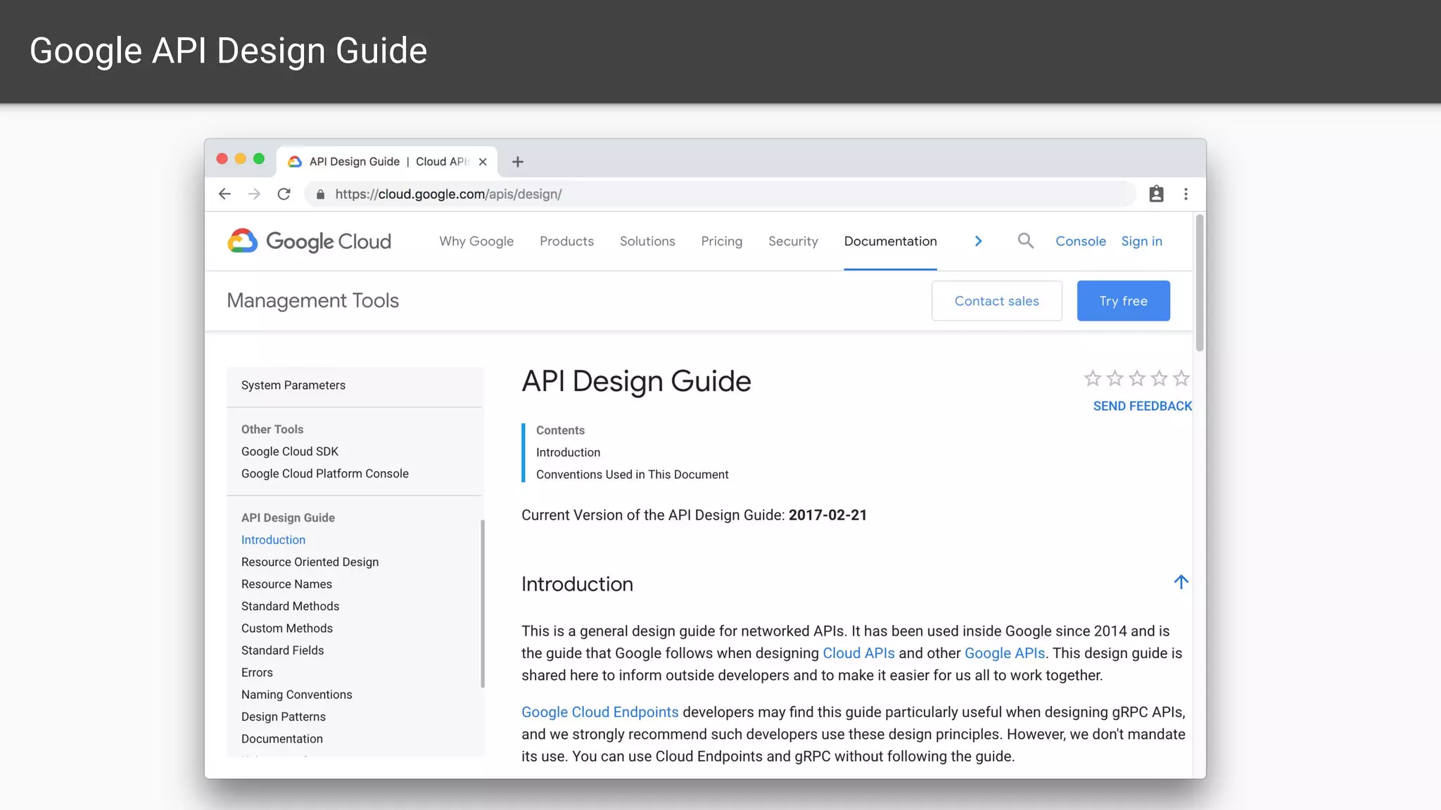Screen dimensions: 1441x810
Task: Open the Security nav item
Action: (x=793, y=241)
